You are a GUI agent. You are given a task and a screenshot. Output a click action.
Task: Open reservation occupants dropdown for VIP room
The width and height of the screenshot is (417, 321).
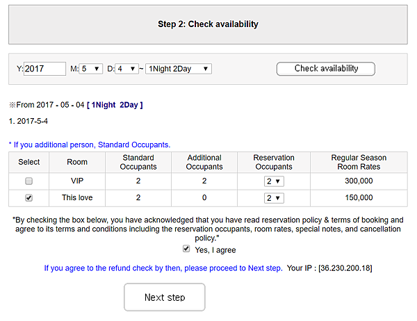click(274, 181)
